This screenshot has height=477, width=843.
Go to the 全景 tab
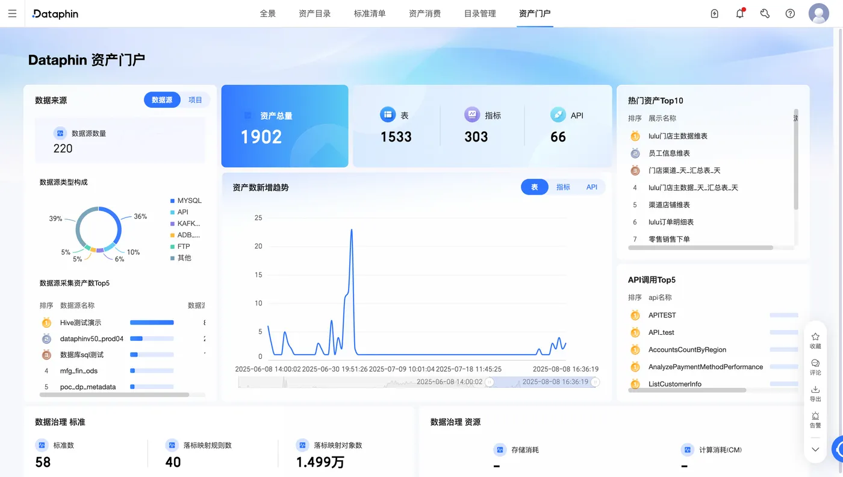click(x=267, y=13)
